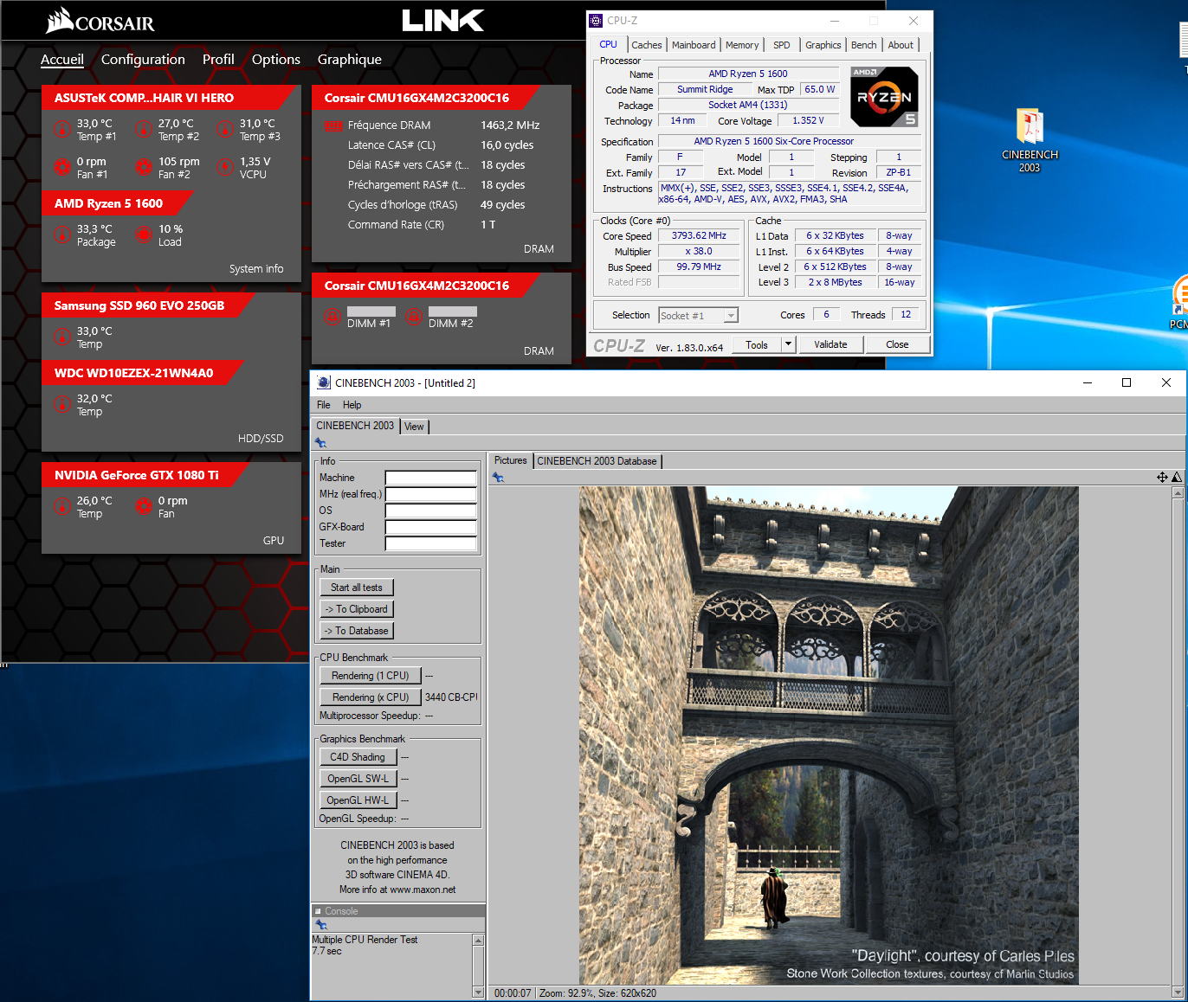Select the Fan #2 fan icon
This screenshot has height=1002, width=1188.
tap(144, 168)
